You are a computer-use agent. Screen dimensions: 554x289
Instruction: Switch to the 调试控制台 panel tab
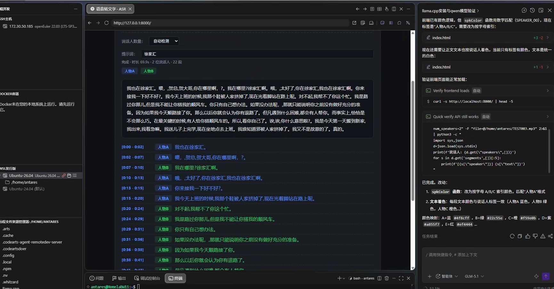pos(147,278)
